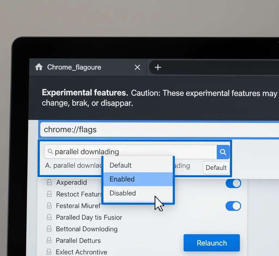279x256 pixels.
Task: Open the Default dropdown for parallel downloading
Action: (216, 168)
